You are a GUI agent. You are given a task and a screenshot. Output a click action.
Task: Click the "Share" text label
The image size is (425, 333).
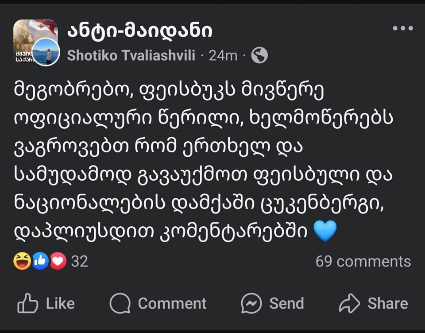point(387,303)
